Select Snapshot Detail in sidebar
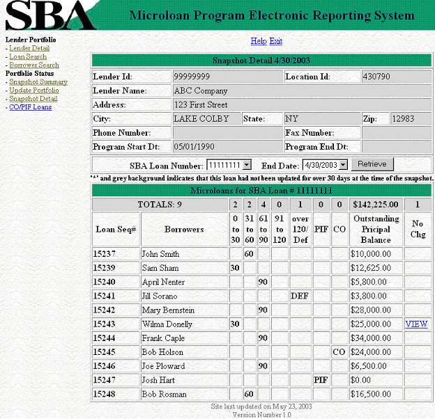Viewport: 435px width, 419px height. (33, 99)
